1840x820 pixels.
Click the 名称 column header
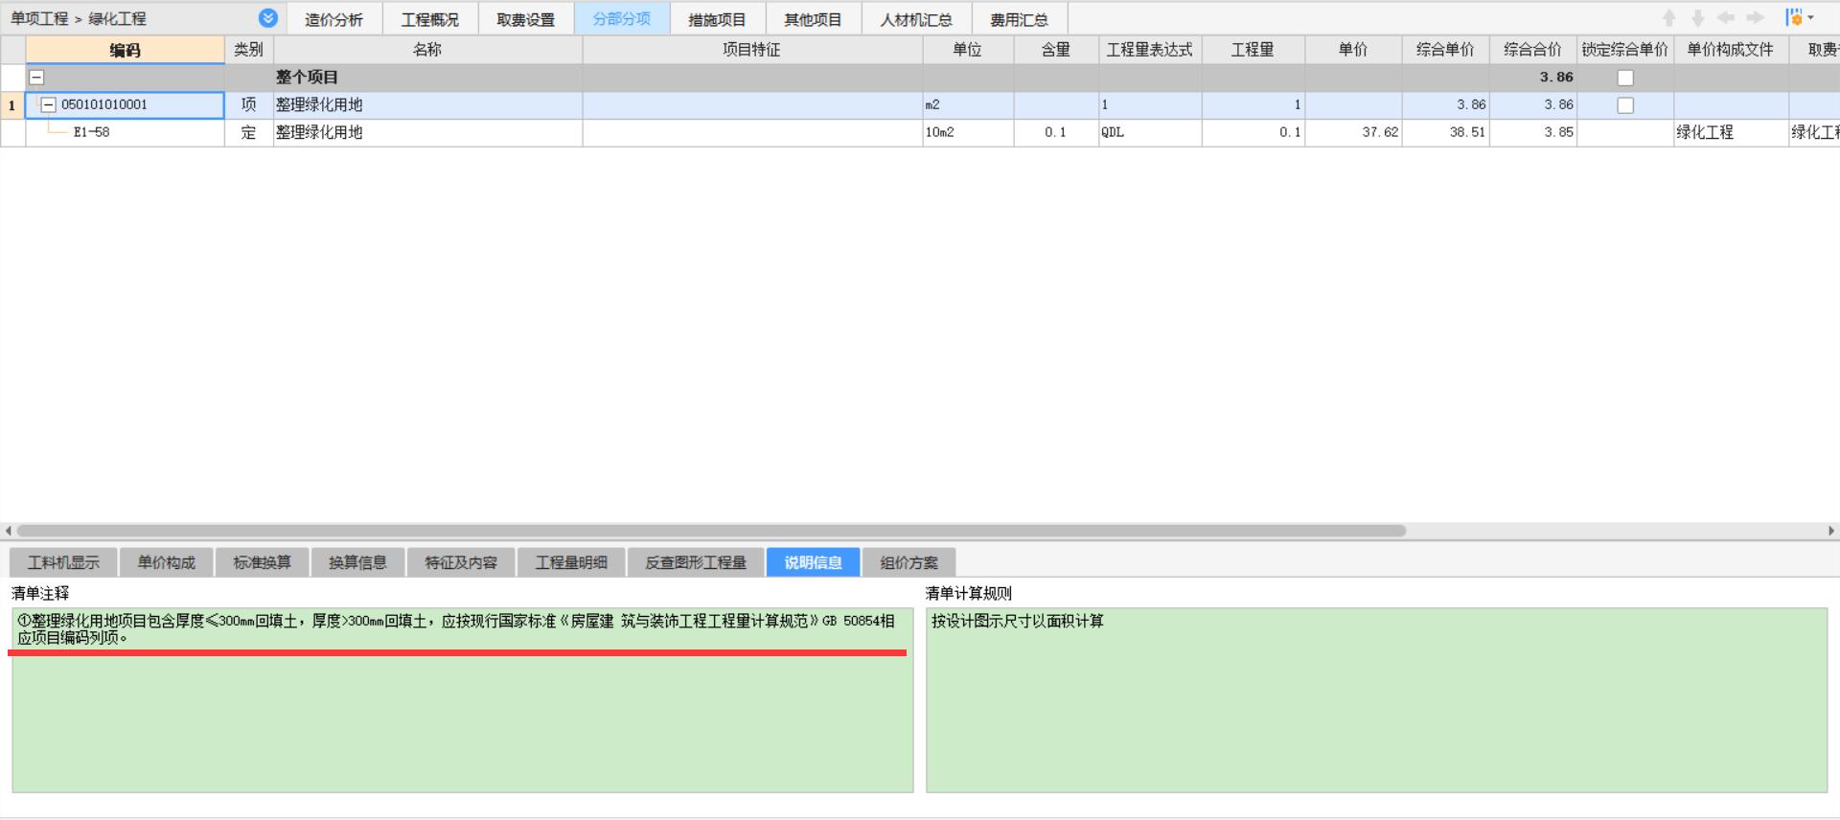(427, 50)
